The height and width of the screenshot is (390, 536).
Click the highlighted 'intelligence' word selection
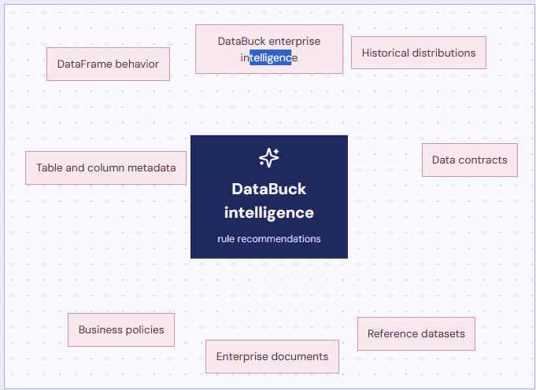coord(271,57)
